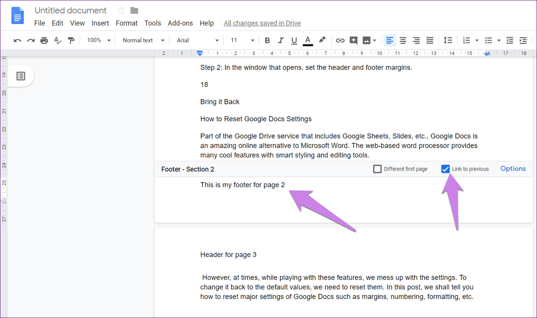Click 'How to Reset Google Docs Settings'
This screenshot has width=537, height=318.
tap(256, 119)
